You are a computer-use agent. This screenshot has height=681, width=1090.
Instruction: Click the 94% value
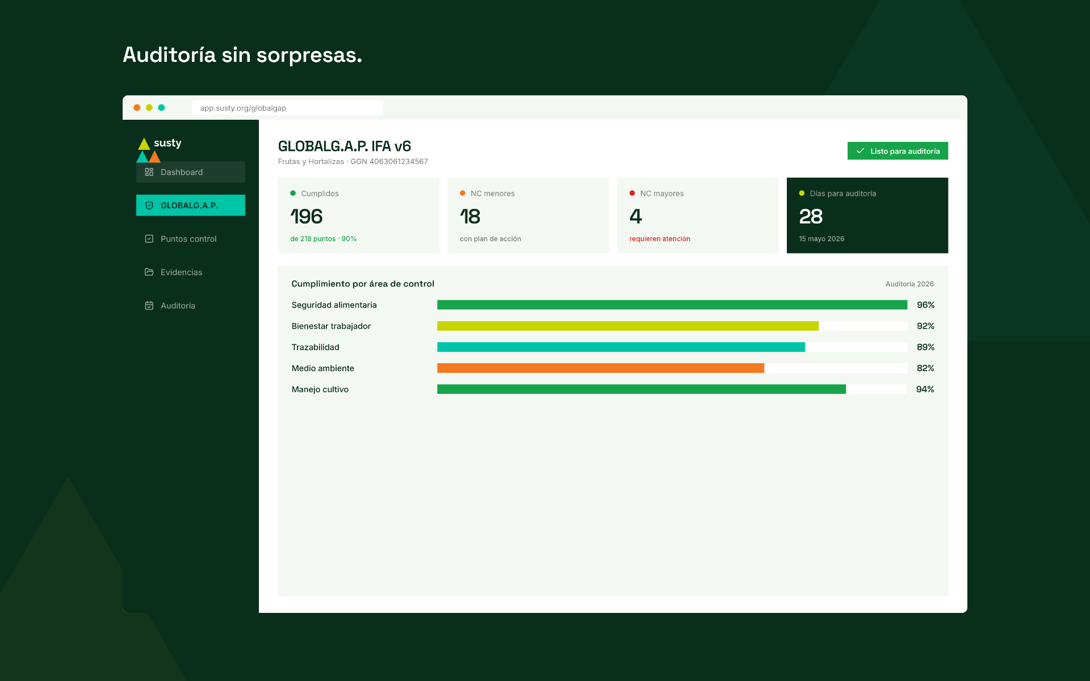tap(925, 389)
